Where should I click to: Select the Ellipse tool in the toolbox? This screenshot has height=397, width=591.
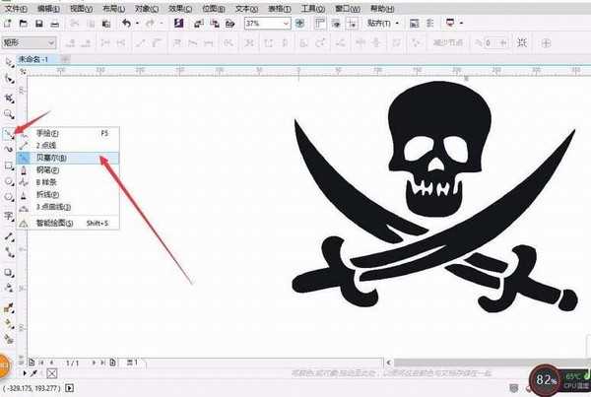[9, 181]
